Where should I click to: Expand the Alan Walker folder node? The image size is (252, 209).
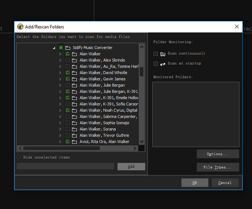pyautogui.click(x=60, y=54)
